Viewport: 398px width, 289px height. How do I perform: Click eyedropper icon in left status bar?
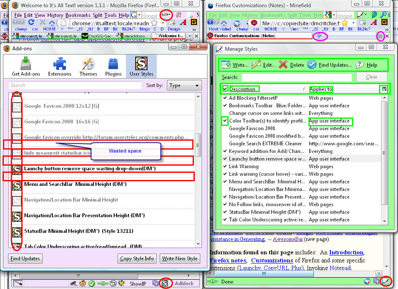tap(18, 283)
